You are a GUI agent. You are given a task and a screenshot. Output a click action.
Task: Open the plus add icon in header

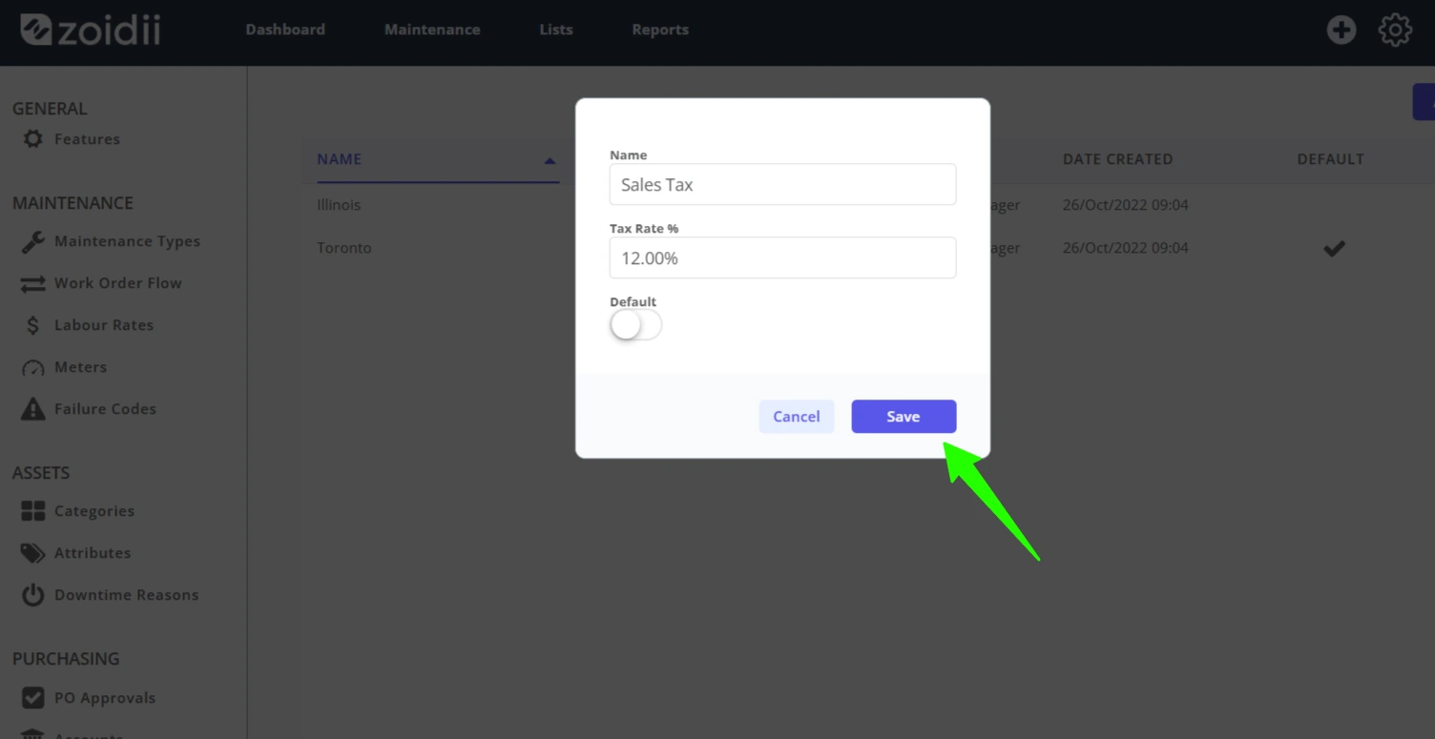pos(1341,30)
